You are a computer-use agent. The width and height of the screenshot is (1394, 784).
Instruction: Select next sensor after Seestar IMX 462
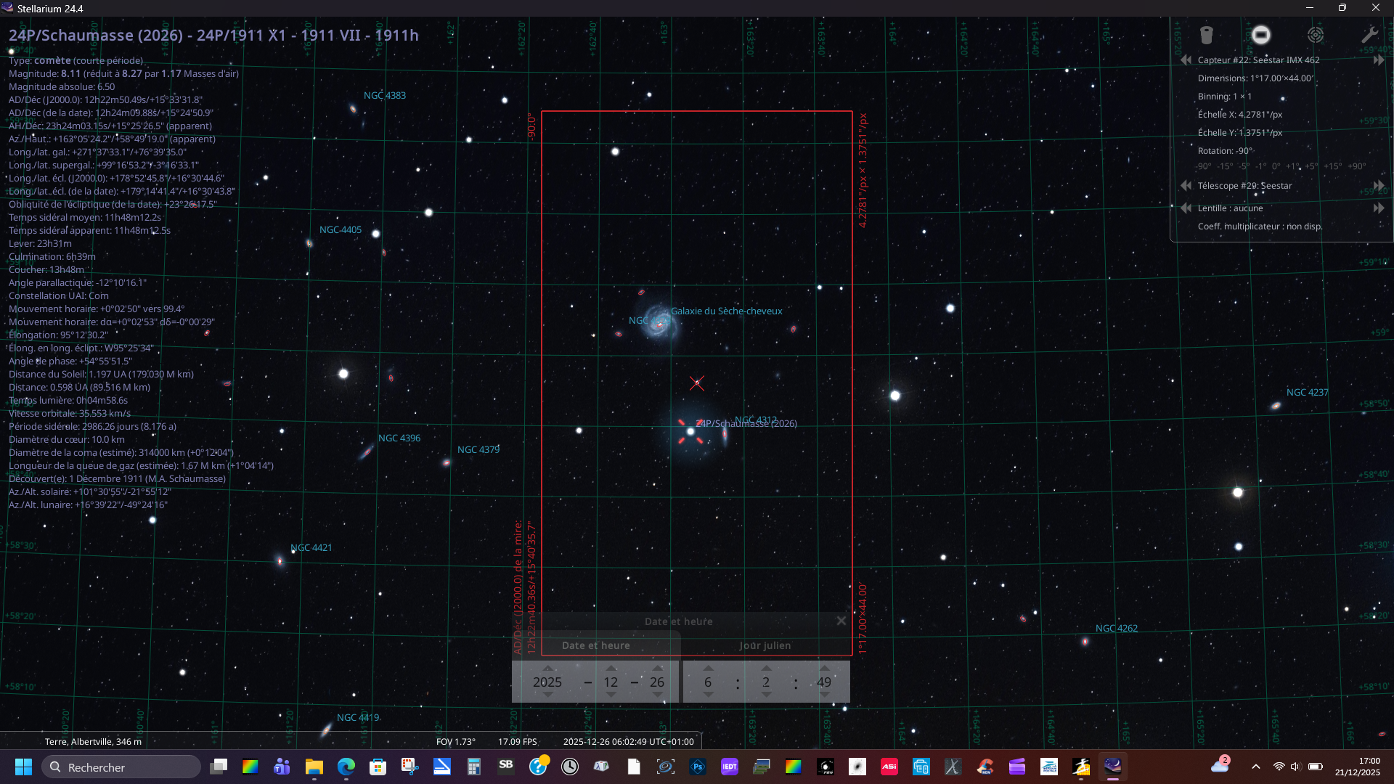1378,60
